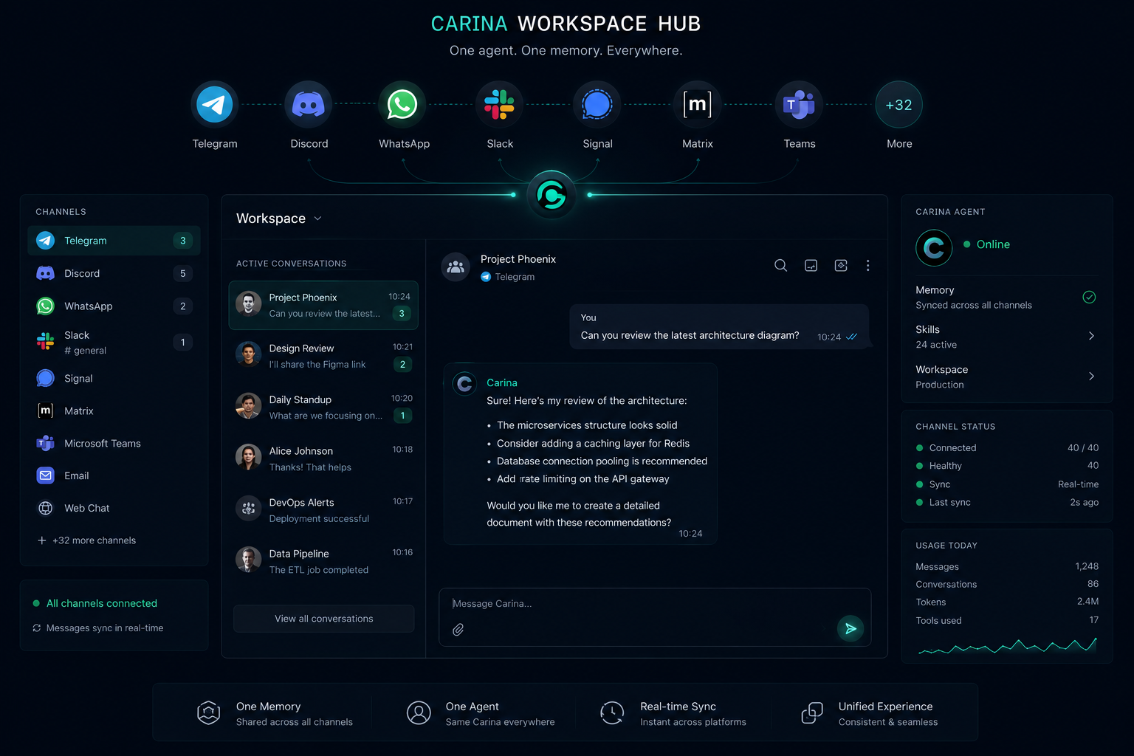The width and height of the screenshot is (1134, 756).
Task: Click the usage today sparkline chart
Action: [1007, 646]
